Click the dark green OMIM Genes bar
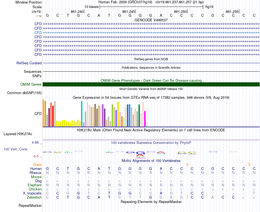 tap(151, 84)
